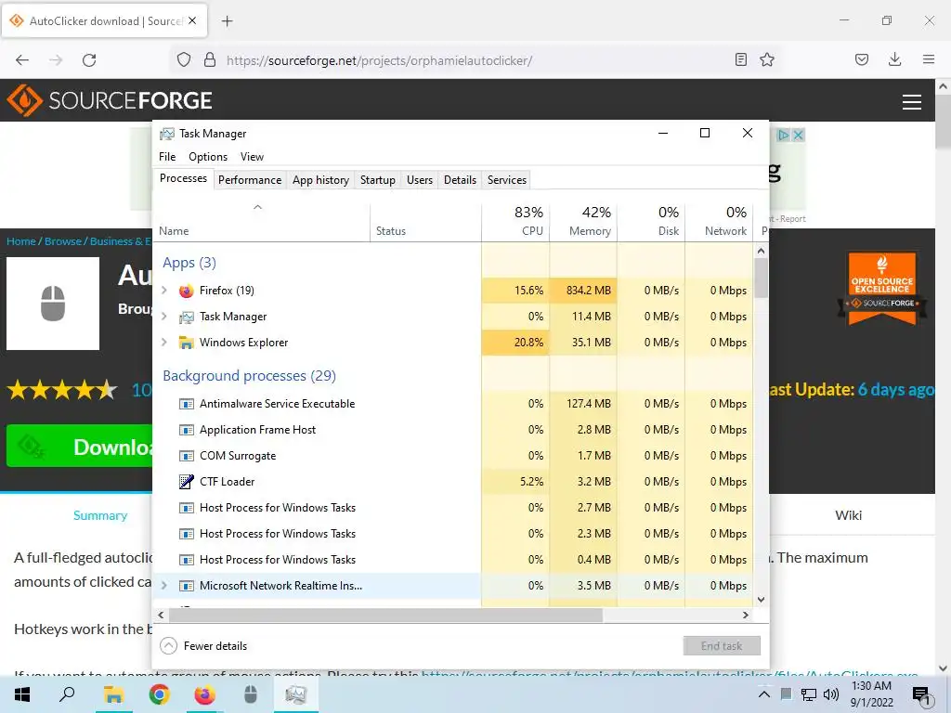Show hidden system tray icons

[764, 694]
